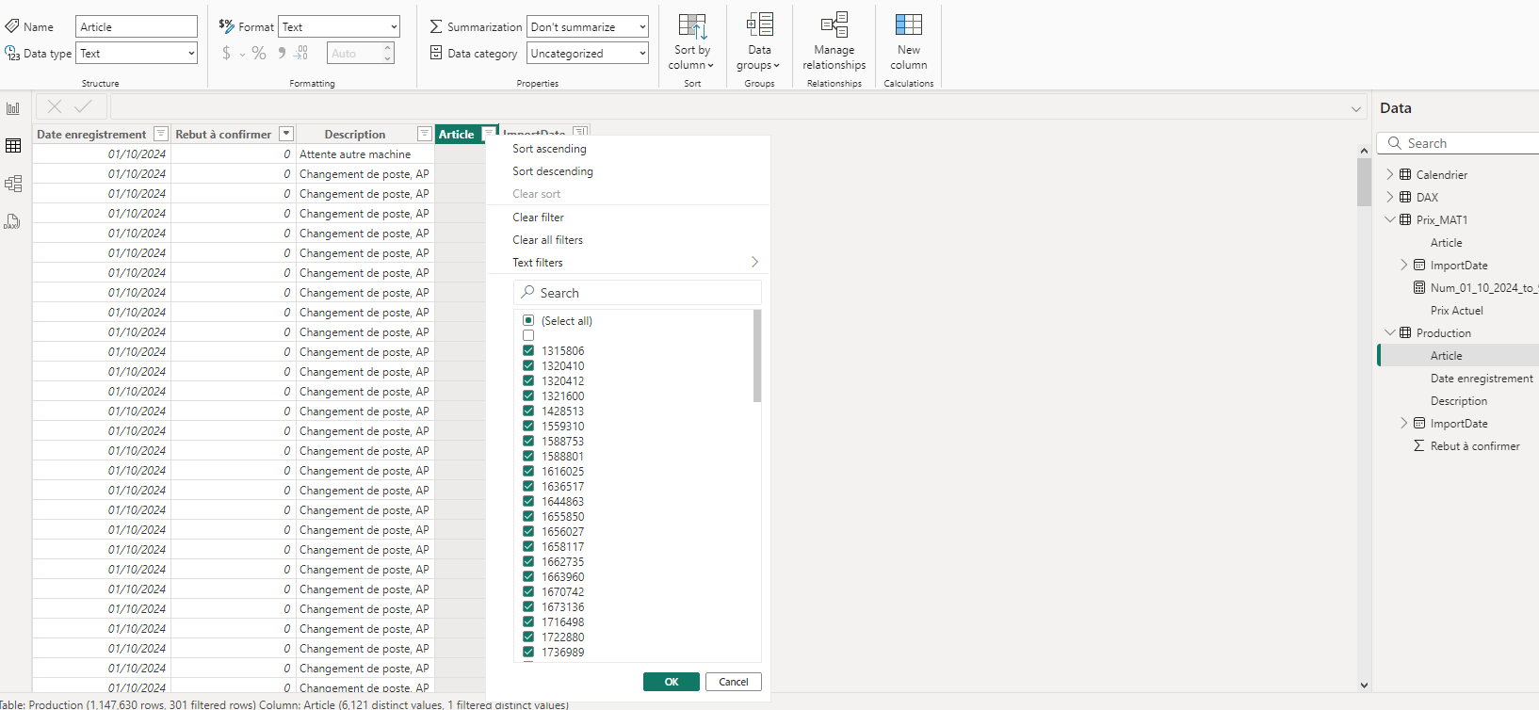Choose Sort ascending from the filter menu
This screenshot has width=1539, height=710.
(x=549, y=149)
